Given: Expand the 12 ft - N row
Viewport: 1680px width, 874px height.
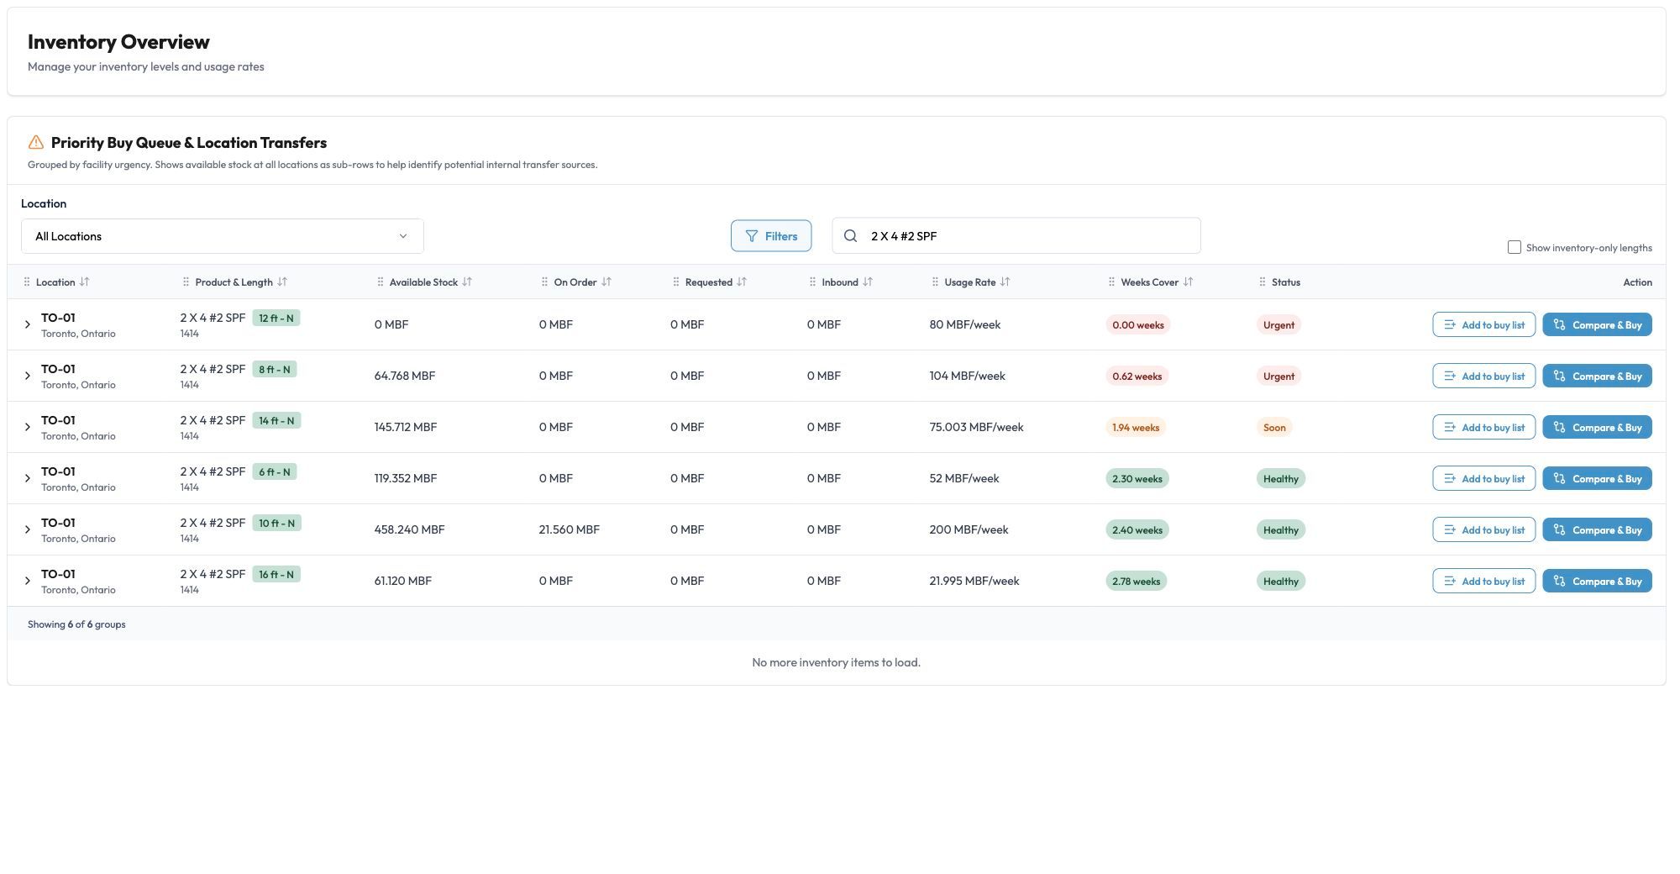Looking at the screenshot, I should pos(27,324).
